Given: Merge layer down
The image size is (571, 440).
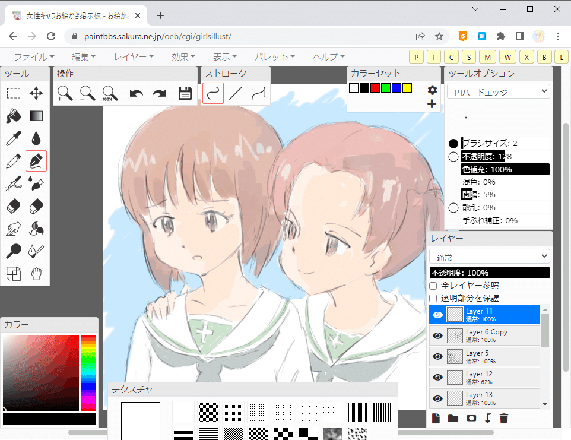Looking at the screenshot, I should pyautogui.click(x=488, y=418).
